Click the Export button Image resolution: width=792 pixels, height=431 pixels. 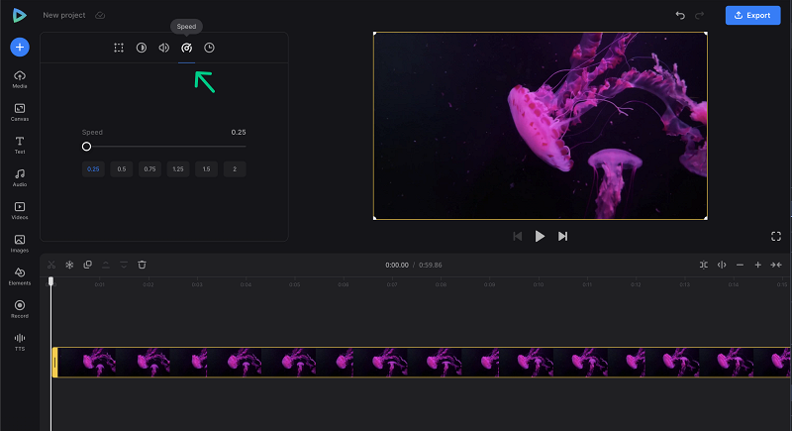tap(752, 15)
